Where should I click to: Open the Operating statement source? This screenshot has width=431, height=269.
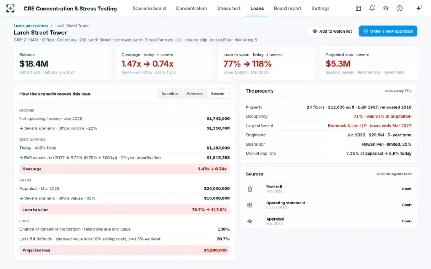[407, 205]
